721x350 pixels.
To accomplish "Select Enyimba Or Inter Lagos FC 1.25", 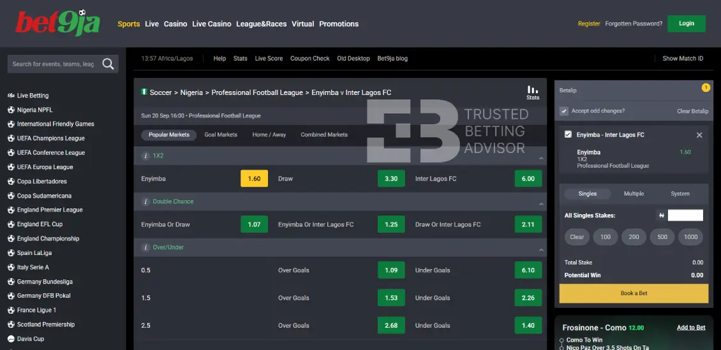I will (x=391, y=224).
